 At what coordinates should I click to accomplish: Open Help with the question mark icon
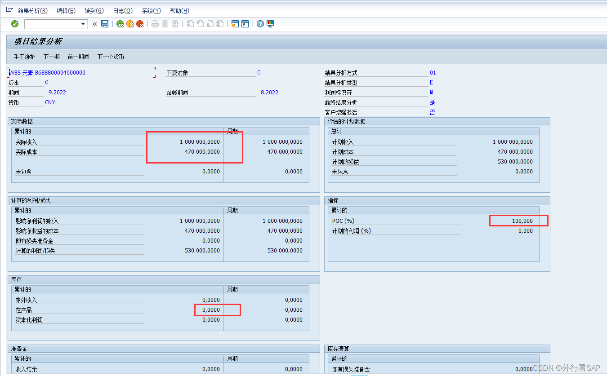tap(260, 24)
